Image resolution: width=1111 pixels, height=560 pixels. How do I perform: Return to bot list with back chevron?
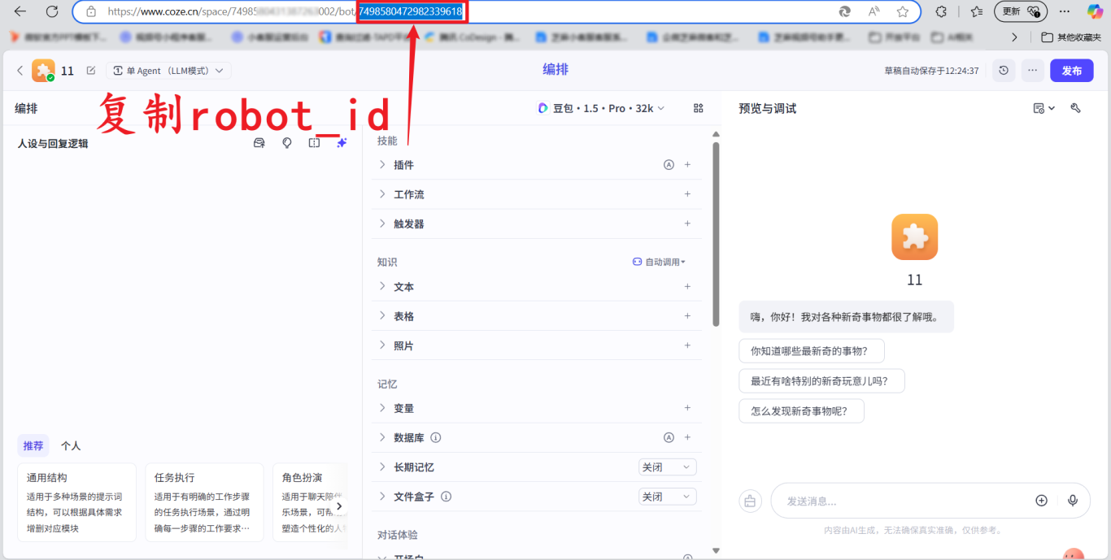point(20,71)
